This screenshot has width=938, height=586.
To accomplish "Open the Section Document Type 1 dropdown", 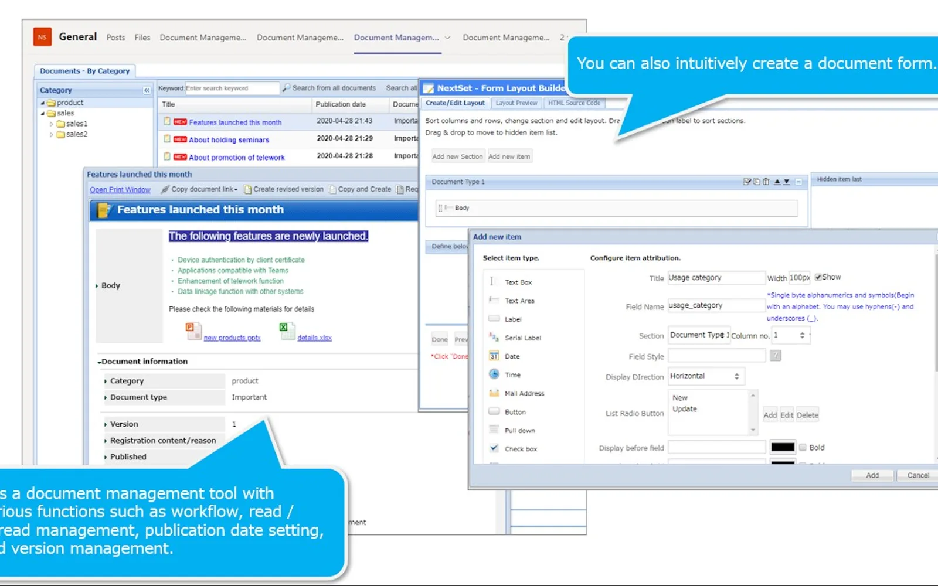I will click(699, 335).
